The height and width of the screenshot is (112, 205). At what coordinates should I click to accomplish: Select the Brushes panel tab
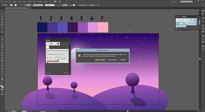point(48,40)
